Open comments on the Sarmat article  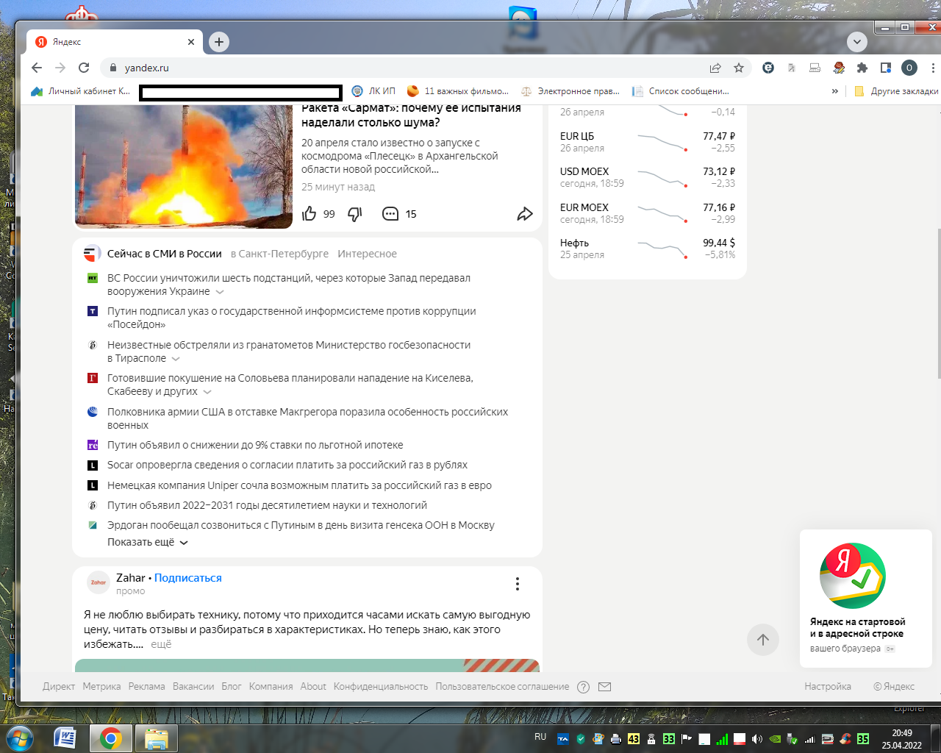(390, 214)
